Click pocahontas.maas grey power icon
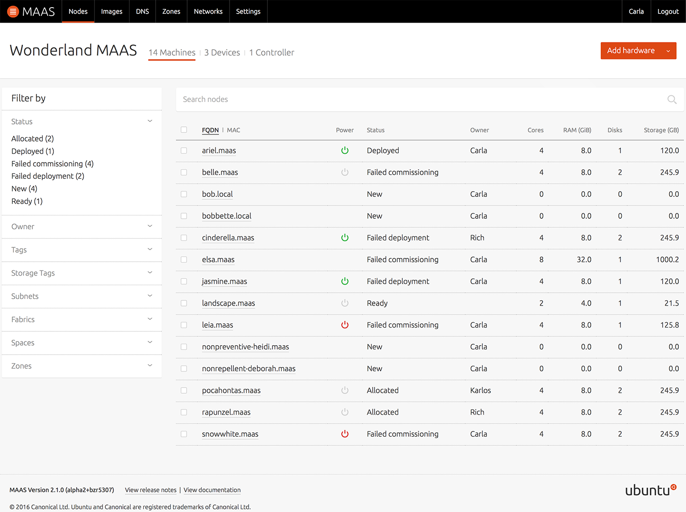 pyautogui.click(x=345, y=390)
